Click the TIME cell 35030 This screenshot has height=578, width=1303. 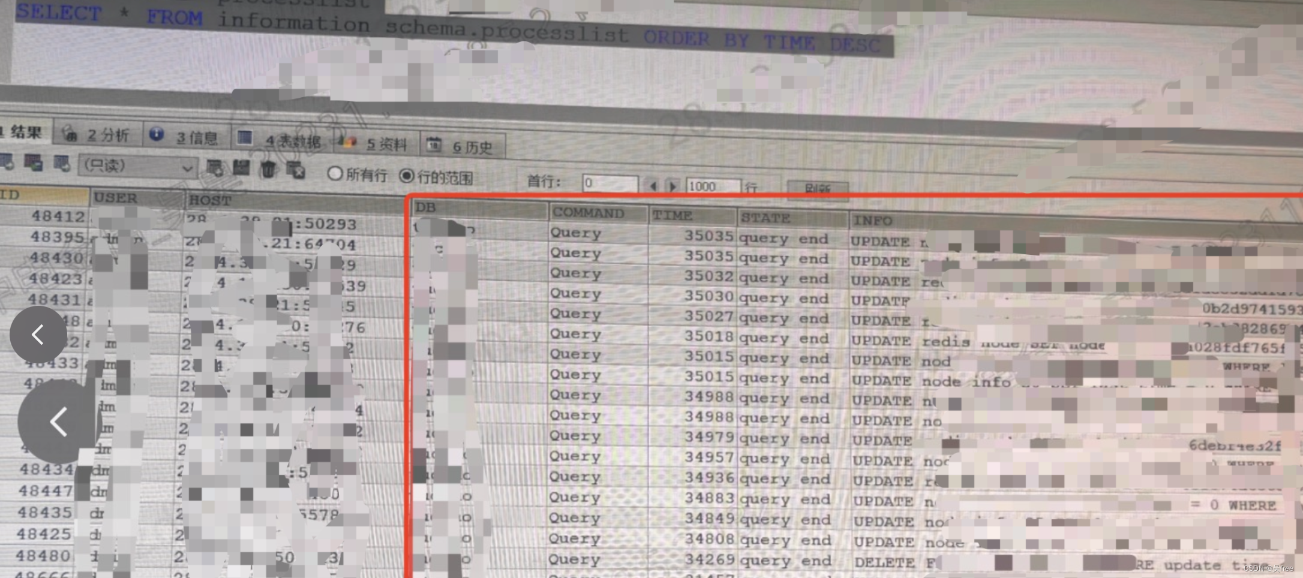tap(708, 296)
